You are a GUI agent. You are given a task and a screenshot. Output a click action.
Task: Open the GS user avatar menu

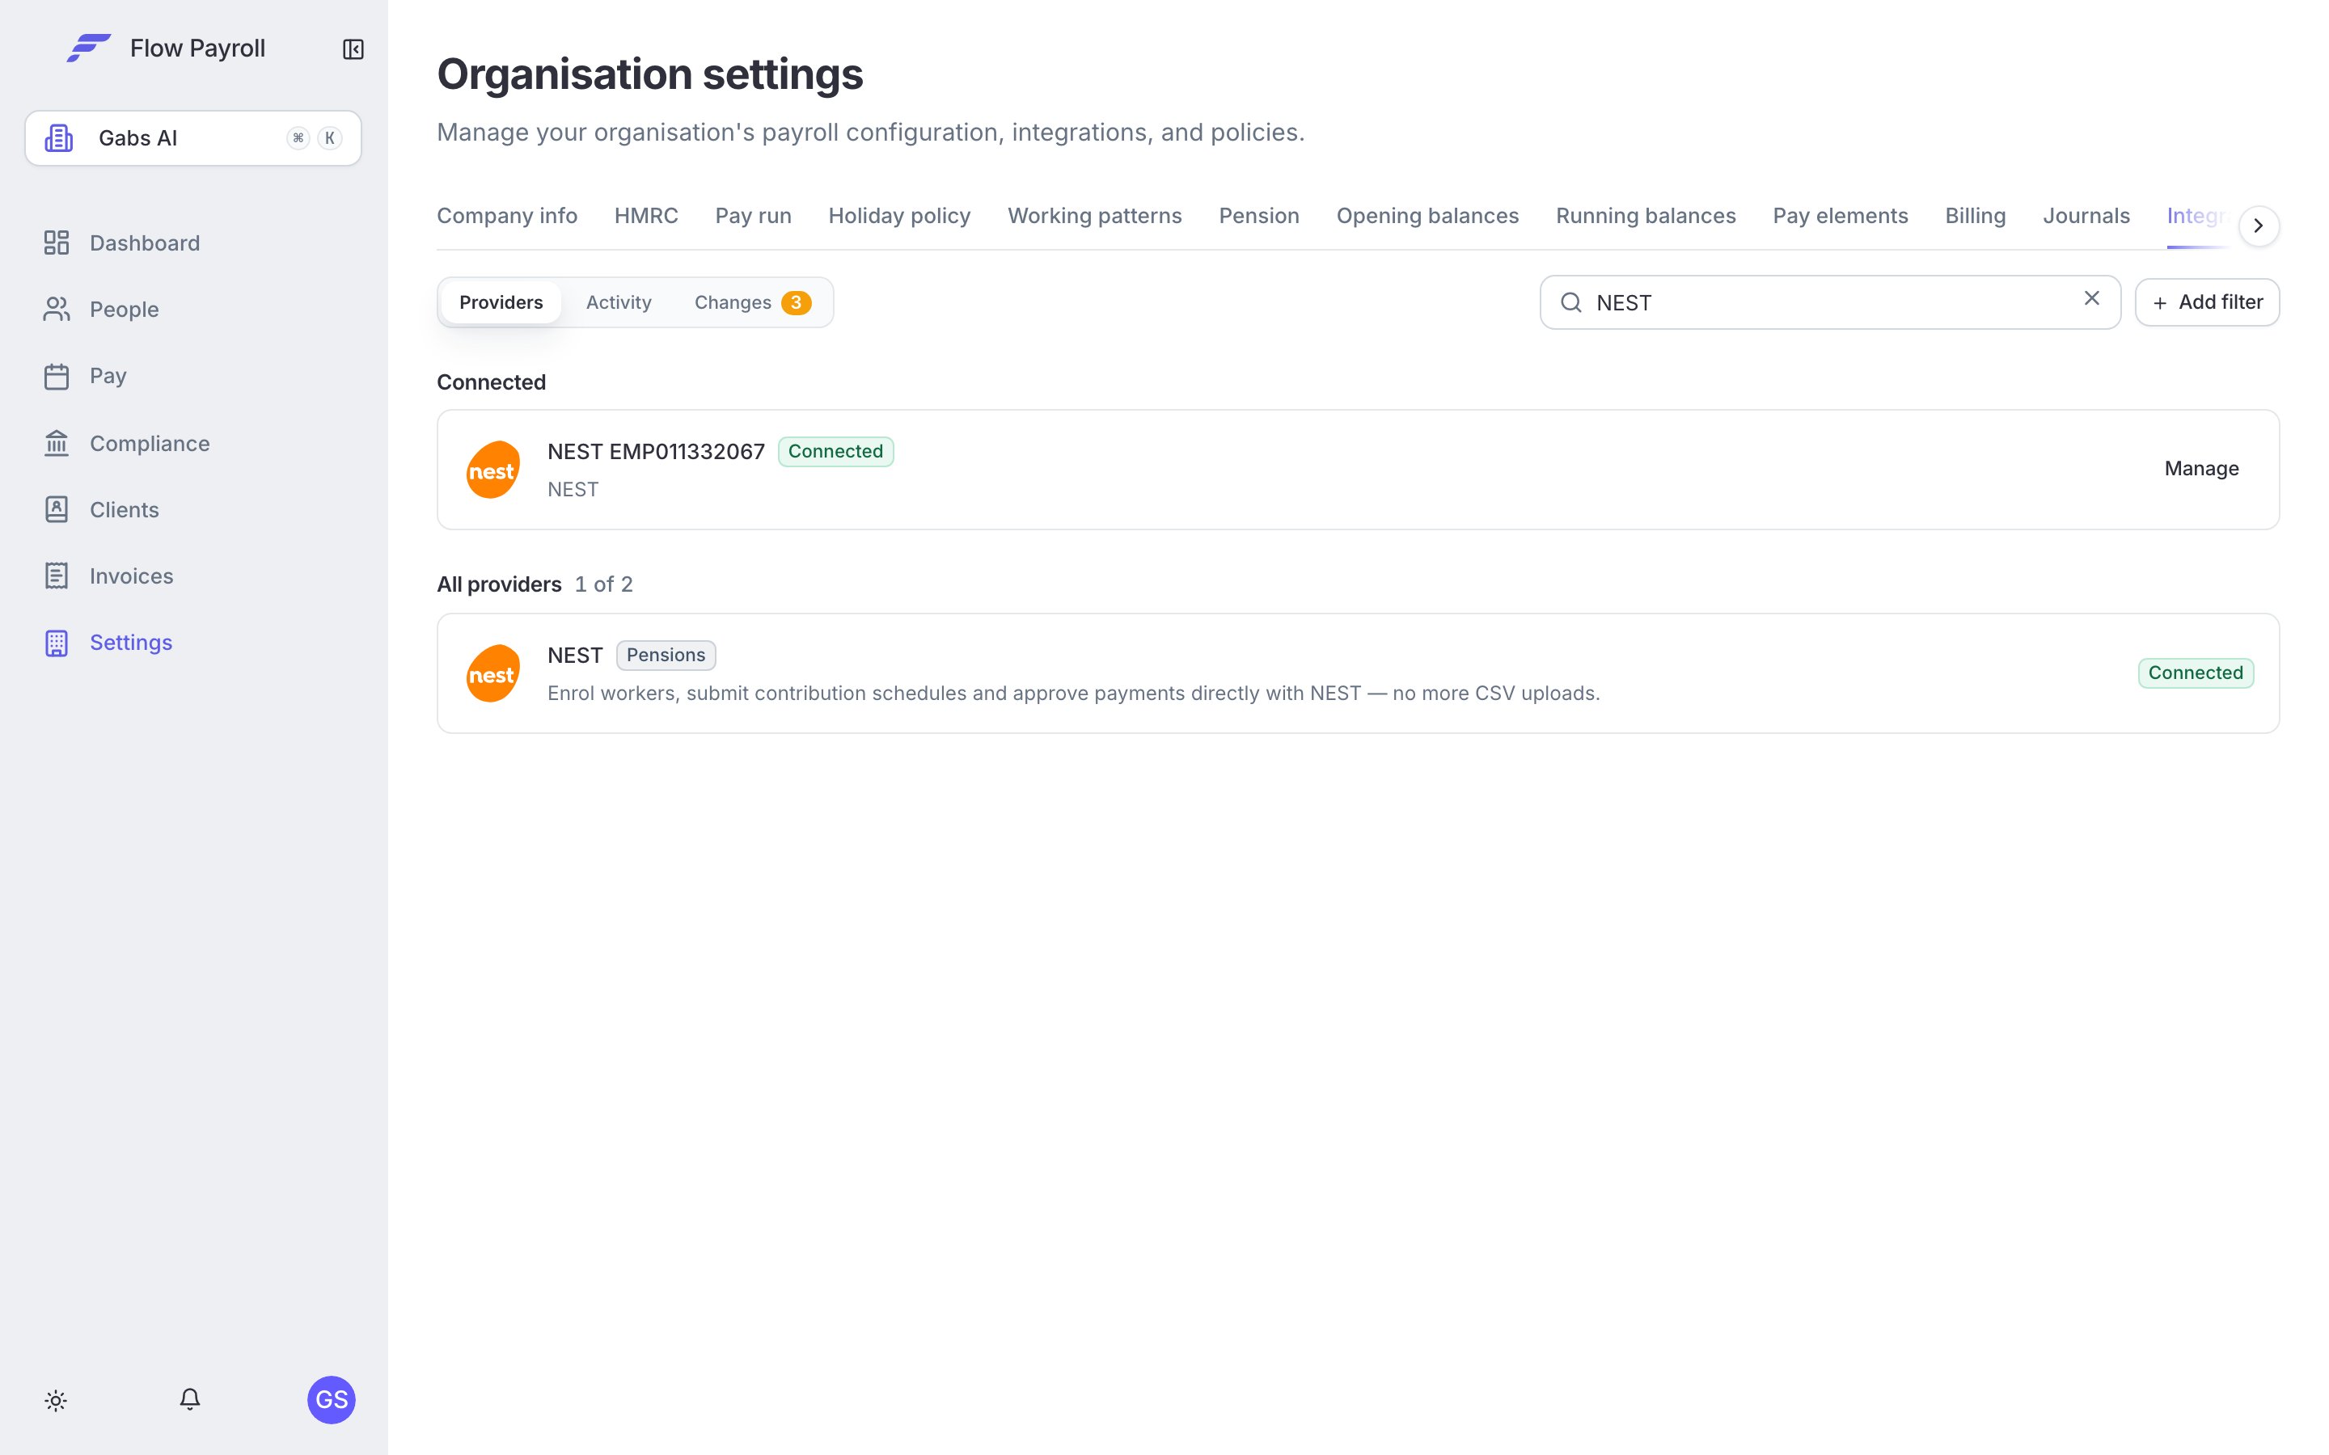[x=331, y=1399]
